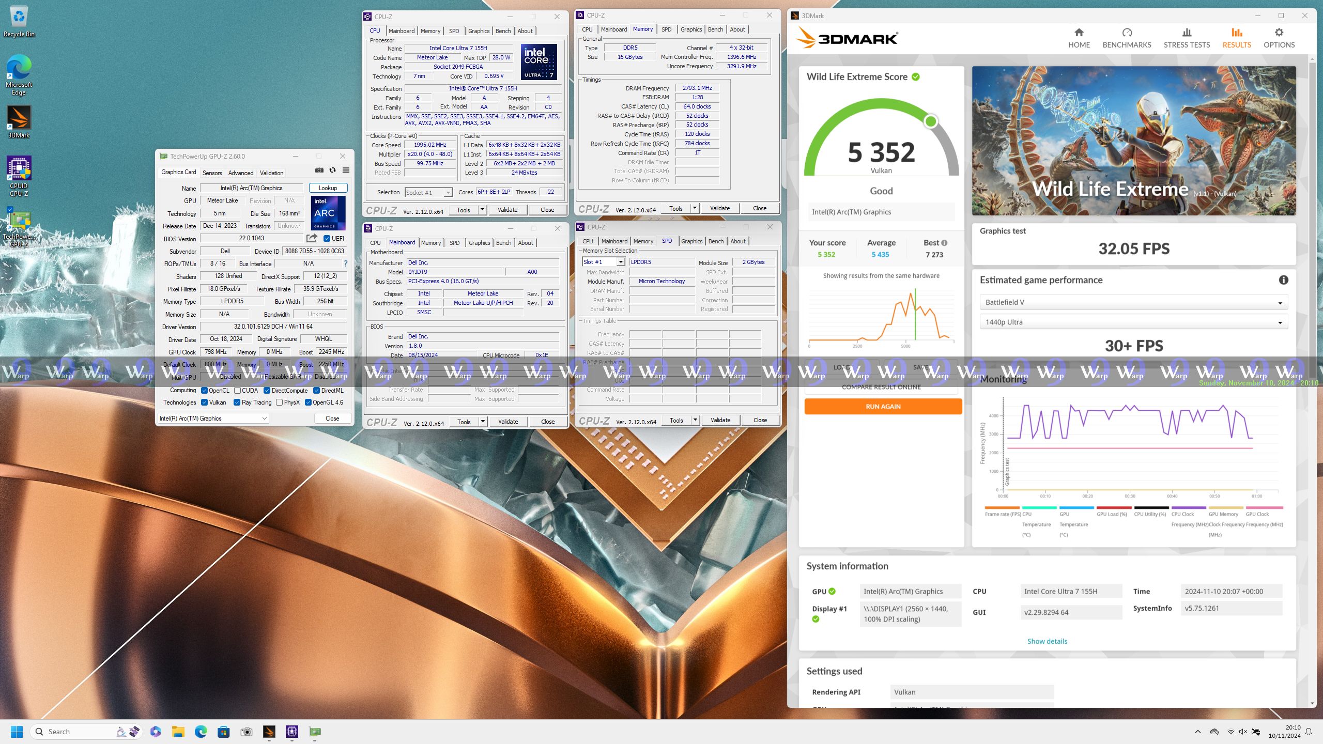Switch to the Advanced tab in GPU-Z
This screenshot has width=1323, height=744.
(x=241, y=173)
